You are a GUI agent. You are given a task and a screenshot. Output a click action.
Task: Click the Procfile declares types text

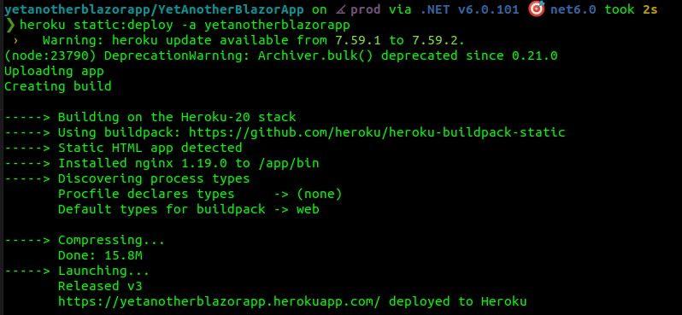click(x=146, y=195)
